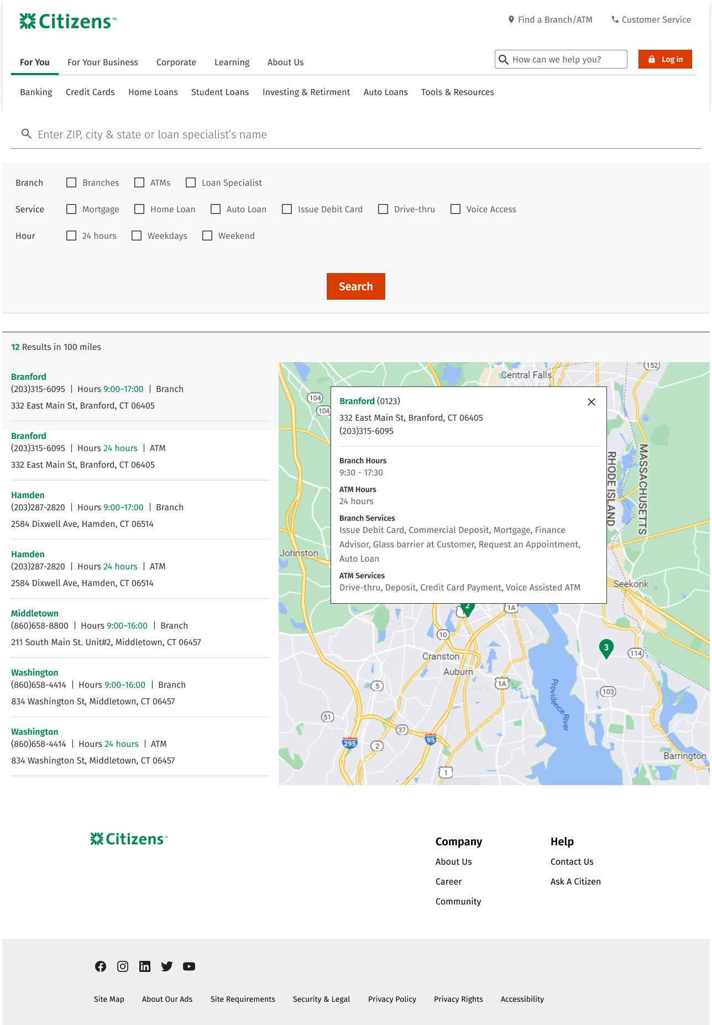The width and height of the screenshot is (712, 1025).
Task: Open Investing & Retirment menu
Action: tap(306, 92)
